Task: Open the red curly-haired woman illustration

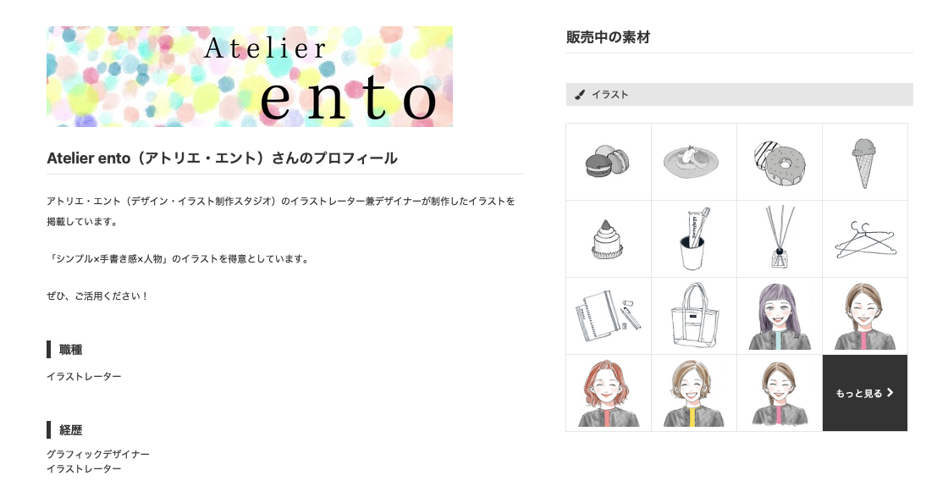Action: [609, 393]
